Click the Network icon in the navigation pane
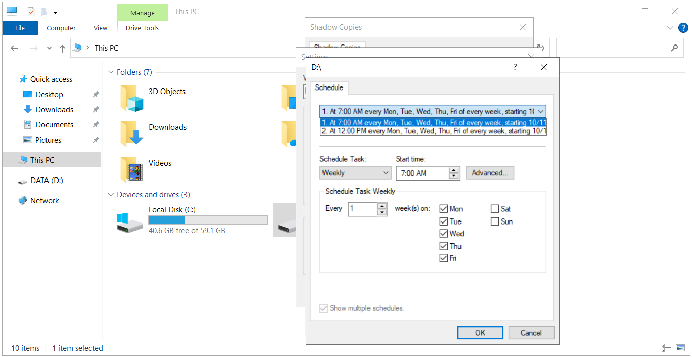Viewport: 692px width, 357px height. coord(23,201)
